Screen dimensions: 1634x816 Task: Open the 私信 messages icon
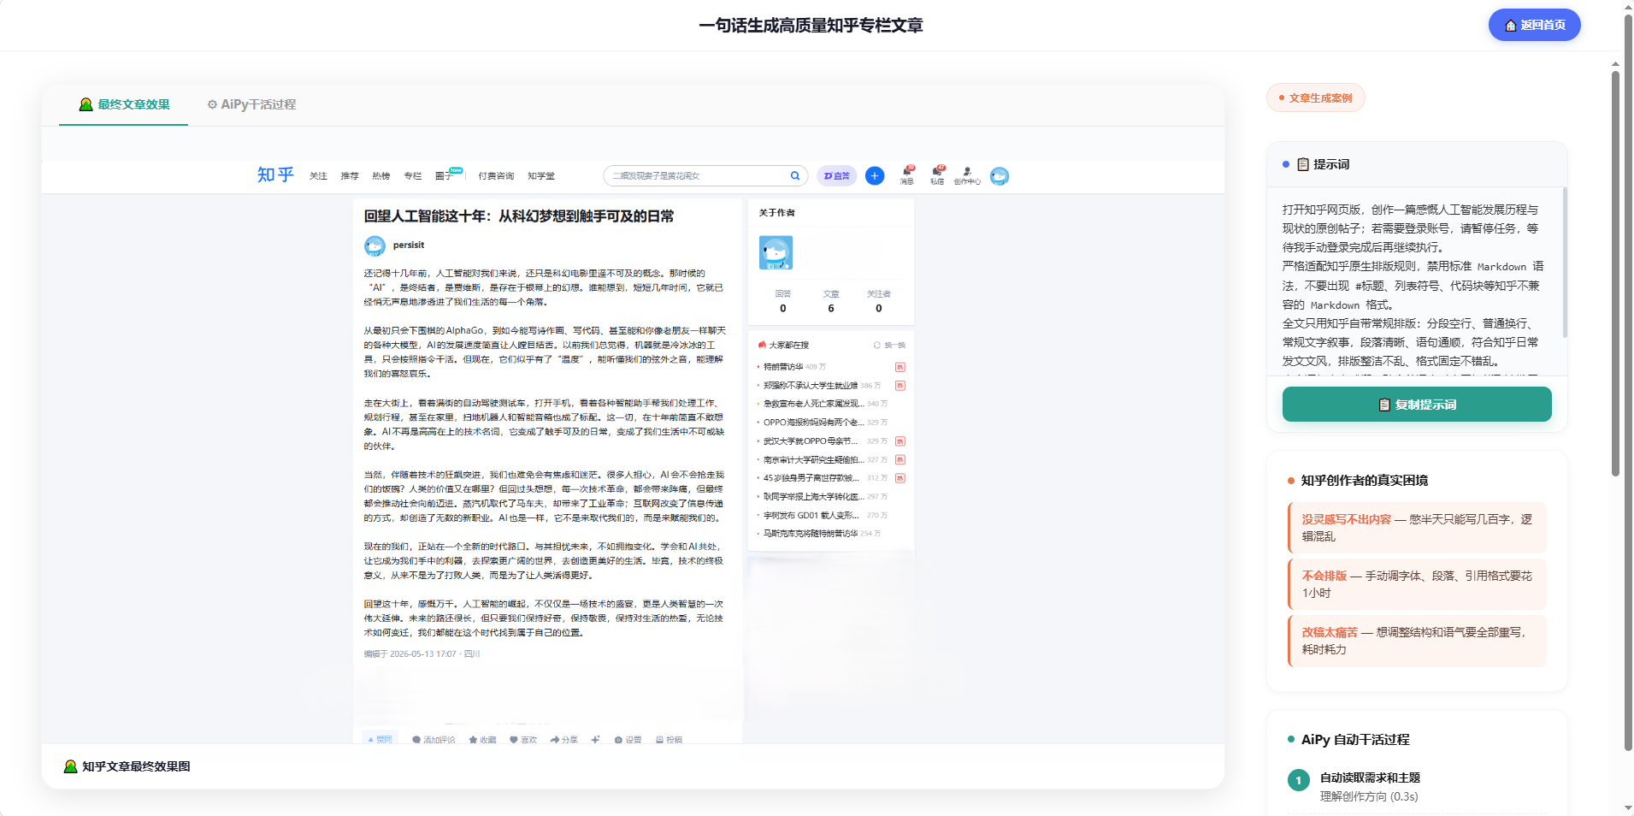coord(937,175)
